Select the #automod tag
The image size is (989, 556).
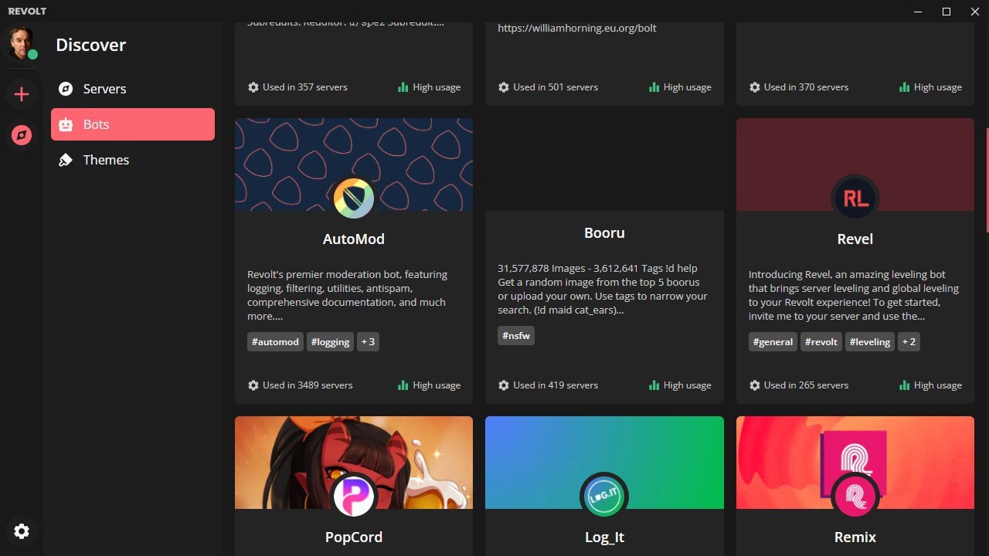point(275,342)
